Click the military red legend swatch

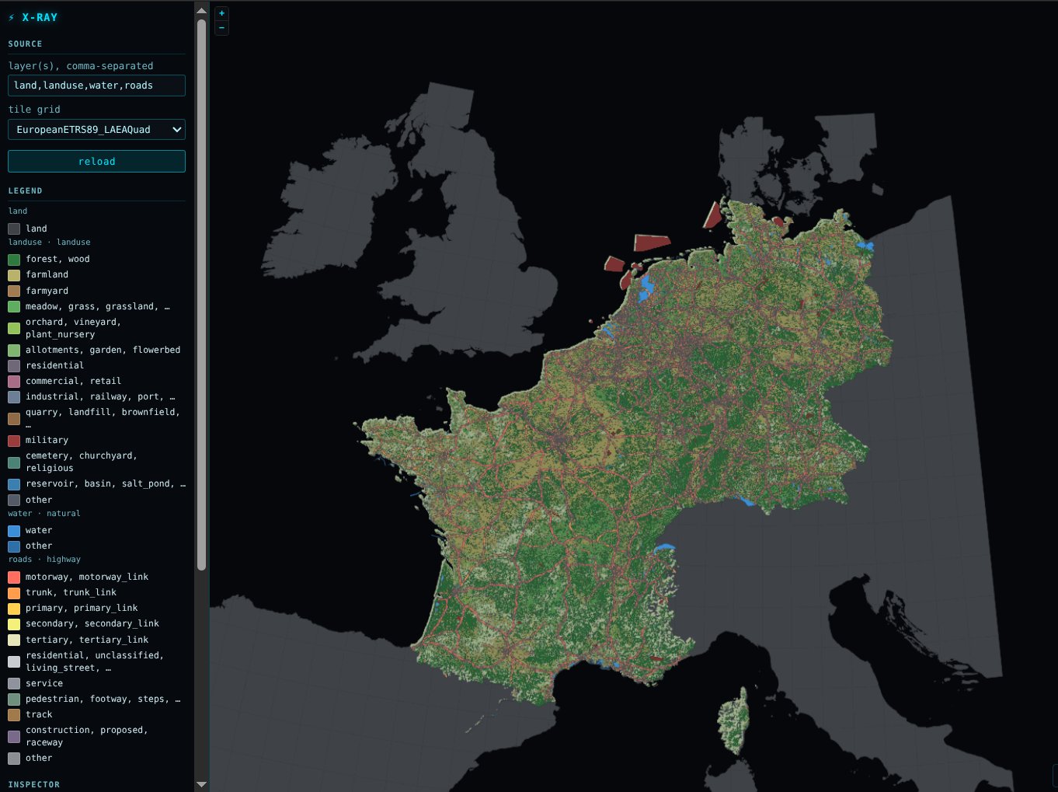[x=14, y=441]
